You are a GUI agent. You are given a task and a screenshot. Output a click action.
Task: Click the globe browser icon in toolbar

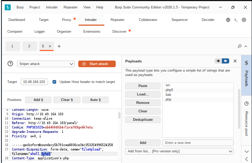(228, 20)
